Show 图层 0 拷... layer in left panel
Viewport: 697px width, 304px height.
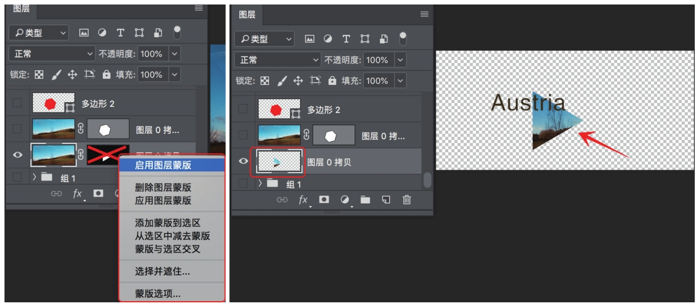(16, 129)
